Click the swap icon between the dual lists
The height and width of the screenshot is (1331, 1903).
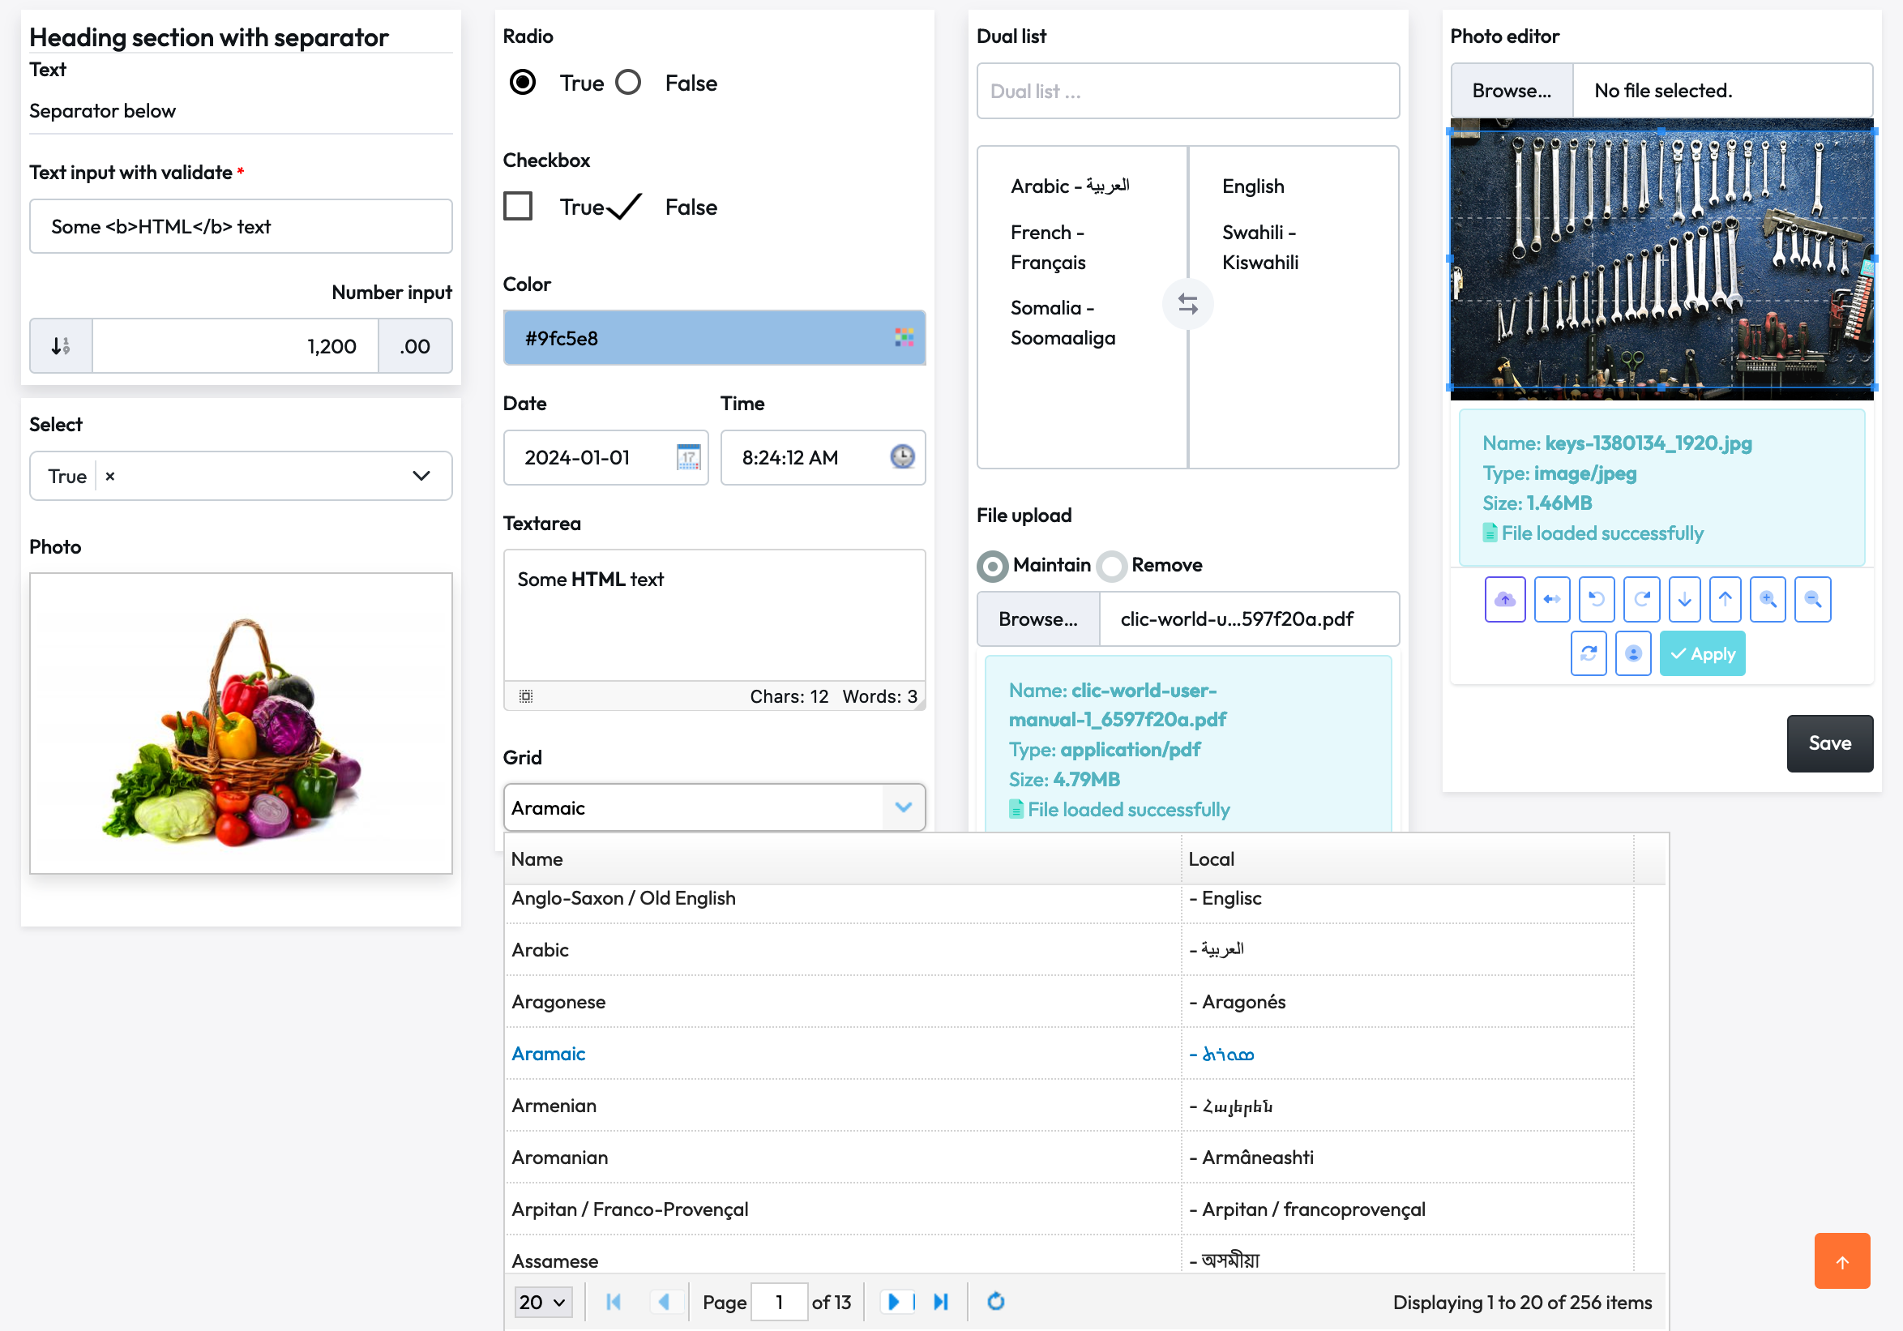[1187, 304]
